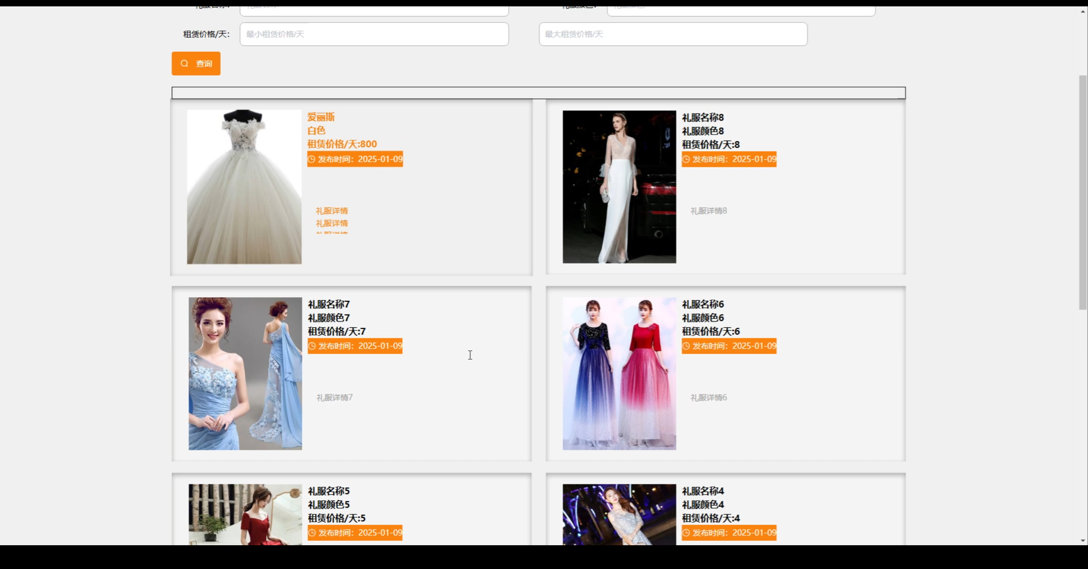
Task: Open the 礼服名称8 dress thumbnail
Action: (619, 187)
